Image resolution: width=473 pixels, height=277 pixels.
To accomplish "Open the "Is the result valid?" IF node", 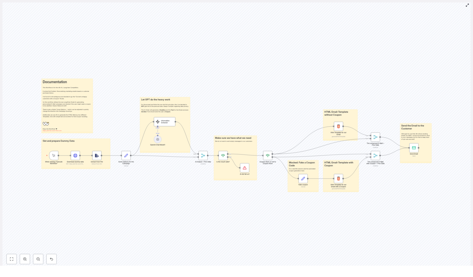I will tap(223, 156).
